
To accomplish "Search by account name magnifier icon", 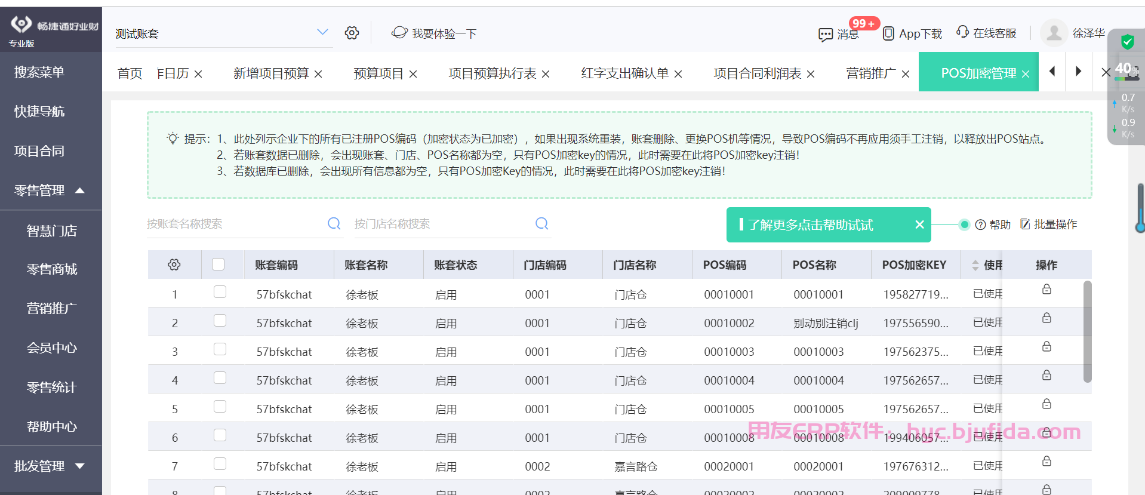I will [334, 223].
